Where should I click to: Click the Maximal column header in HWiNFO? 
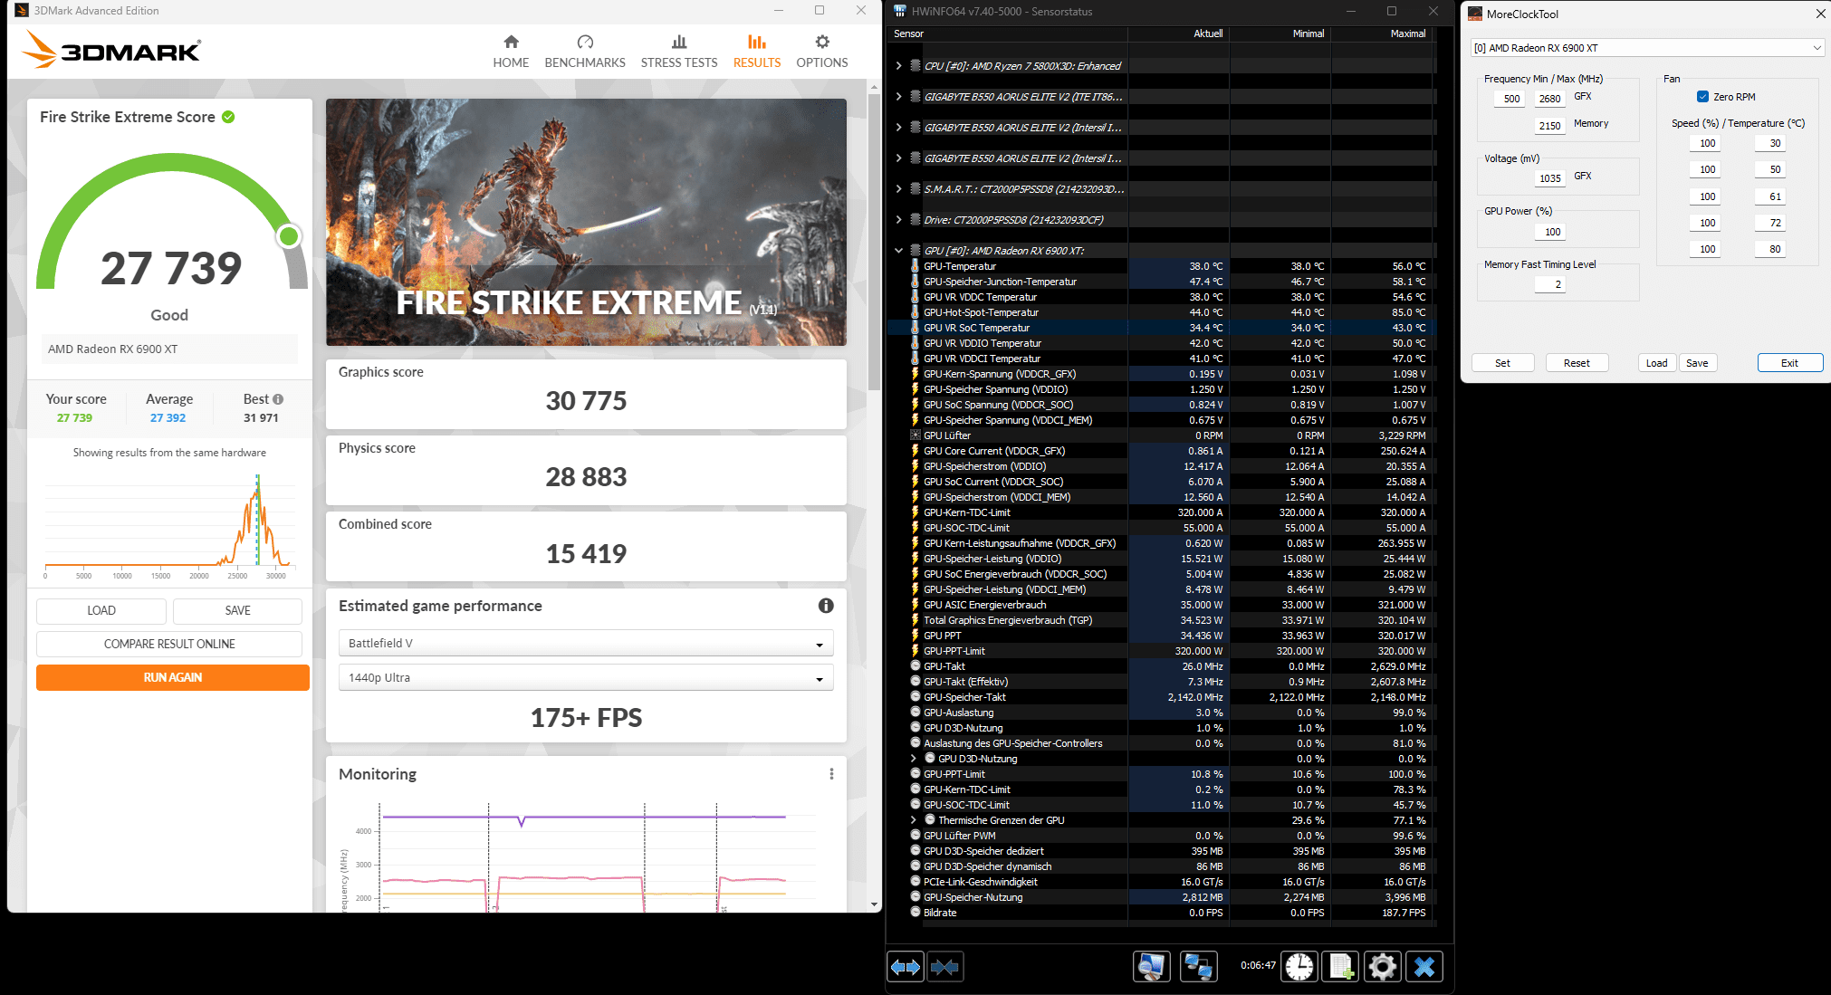coord(1382,33)
